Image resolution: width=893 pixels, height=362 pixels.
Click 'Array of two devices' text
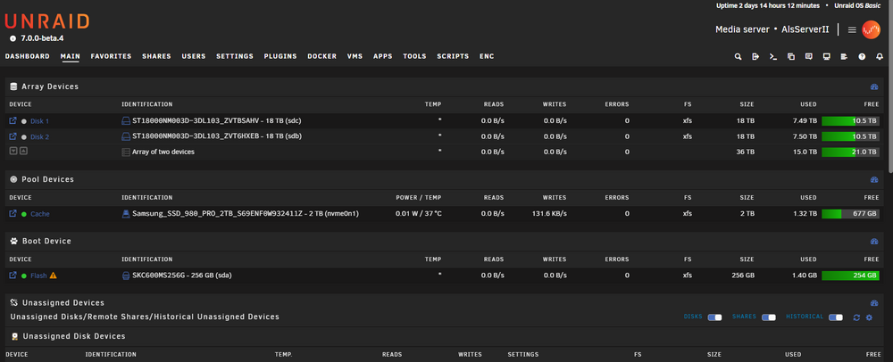163,152
